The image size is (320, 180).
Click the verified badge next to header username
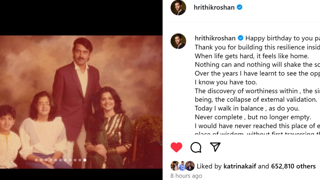click(239, 7)
